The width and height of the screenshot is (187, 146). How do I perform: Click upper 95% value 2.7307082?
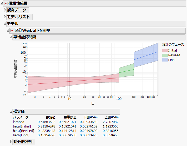[x=111, y=122]
